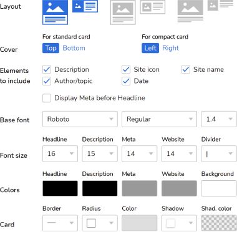This screenshot has height=232, width=237.
Task: Uncheck the Description checkbox
Action: (47, 69)
